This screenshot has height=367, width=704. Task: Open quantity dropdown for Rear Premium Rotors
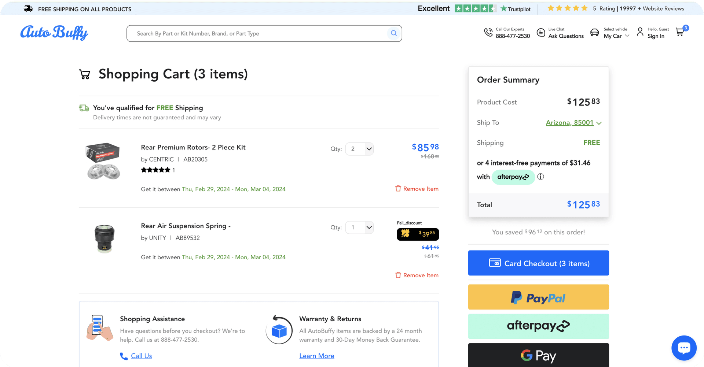[359, 149]
